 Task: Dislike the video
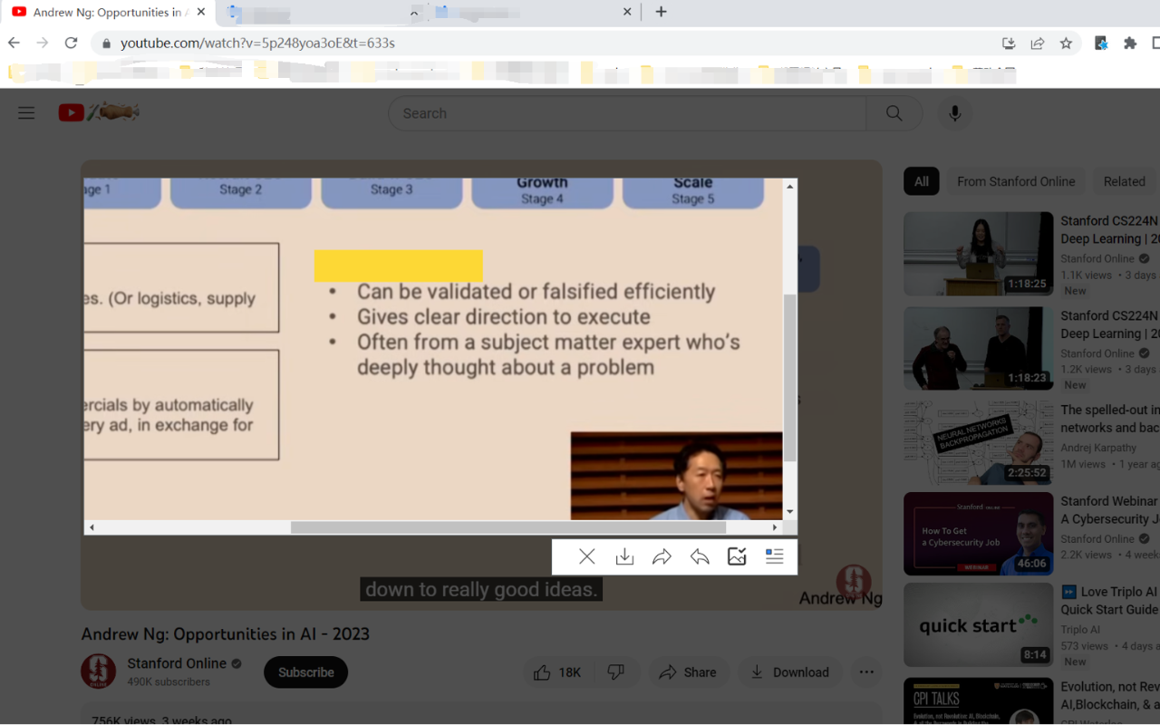[616, 672]
